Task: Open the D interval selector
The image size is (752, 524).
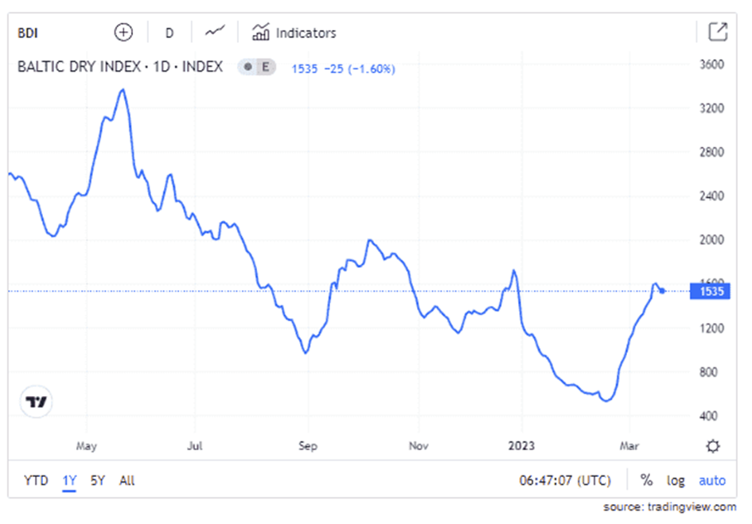Action: point(169,33)
